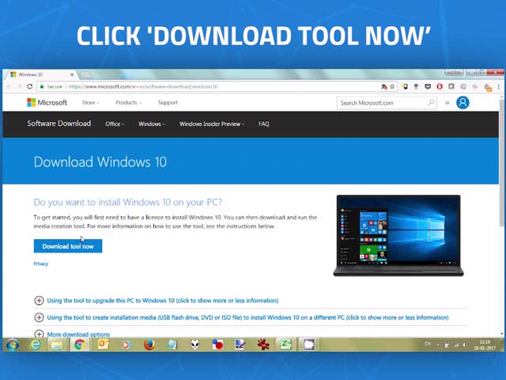This screenshot has width=506, height=380.
Task: Open the Store dropdown in Microsoft header
Action: pyautogui.click(x=90, y=102)
